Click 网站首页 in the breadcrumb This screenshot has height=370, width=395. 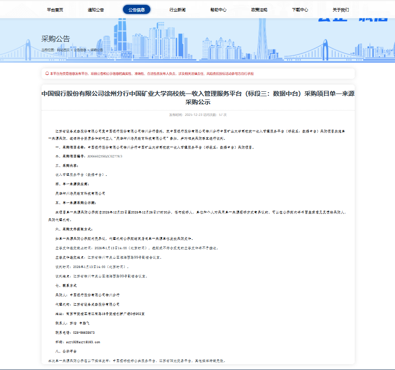click(x=63, y=50)
